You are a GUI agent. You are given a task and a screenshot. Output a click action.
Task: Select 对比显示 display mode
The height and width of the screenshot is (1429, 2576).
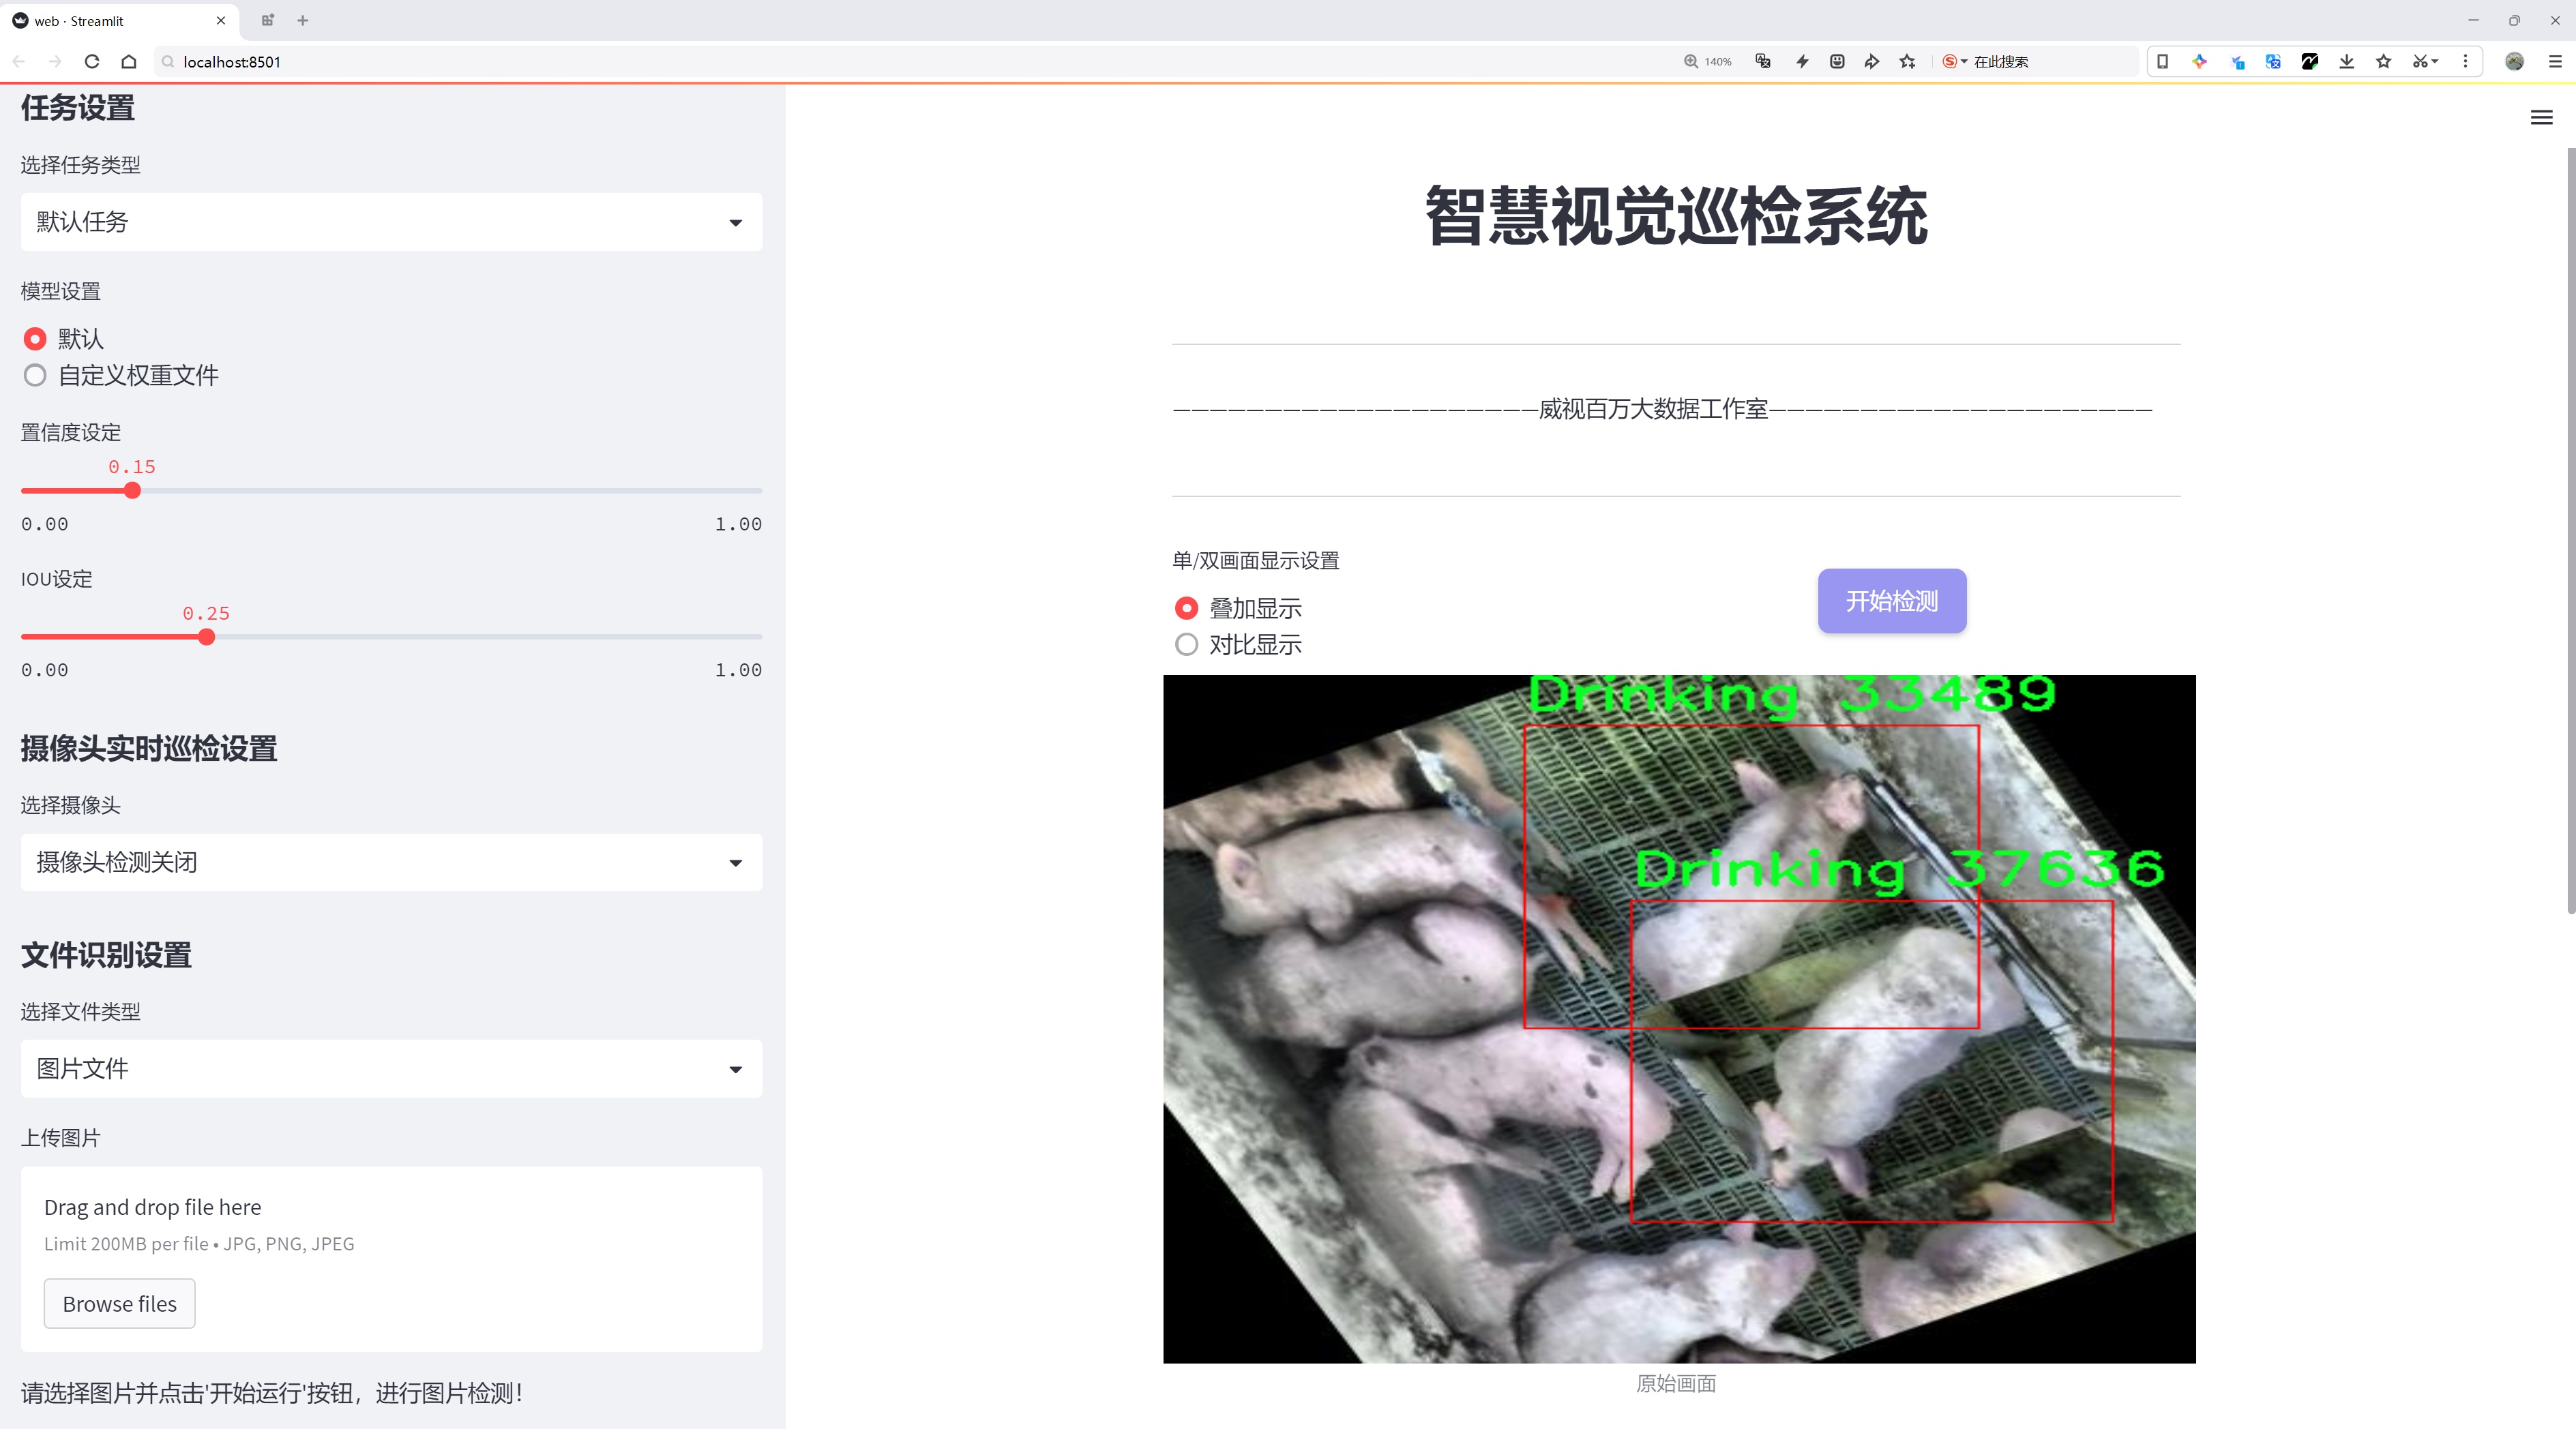click(x=1186, y=644)
